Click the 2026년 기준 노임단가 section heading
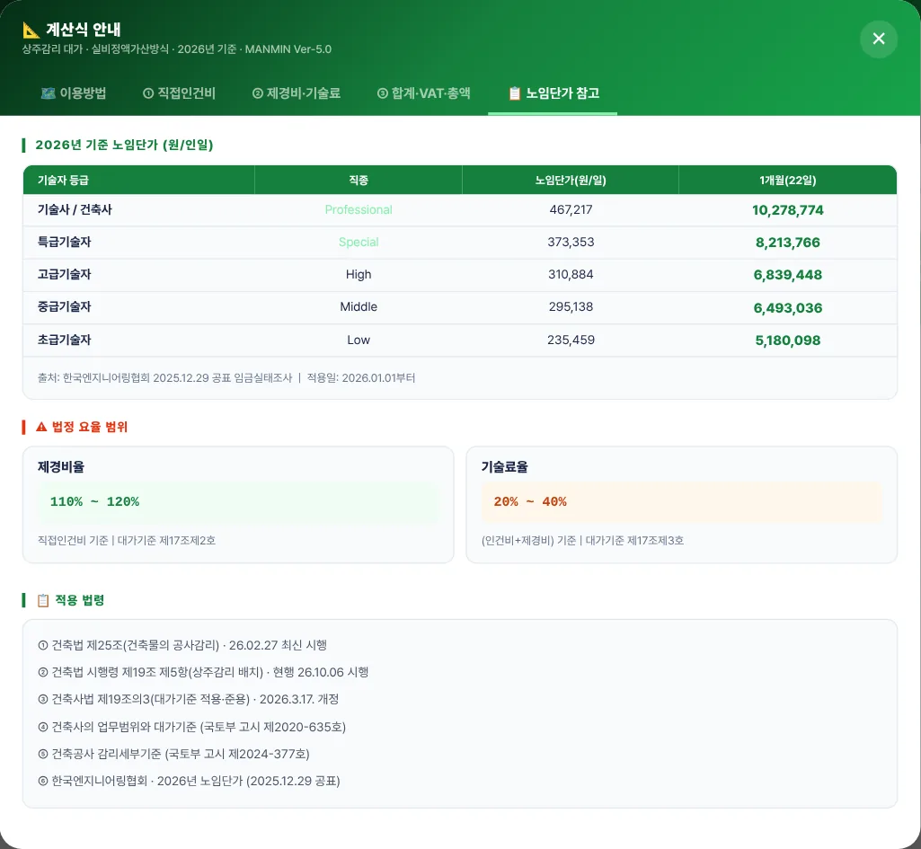921x849 pixels. click(x=124, y=145)
